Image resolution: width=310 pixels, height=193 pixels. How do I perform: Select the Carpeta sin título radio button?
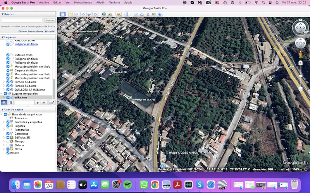[x=8, y=70]
